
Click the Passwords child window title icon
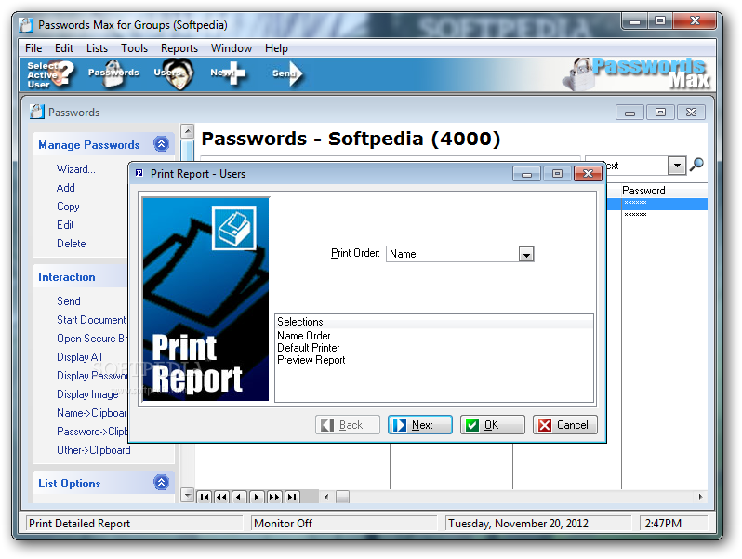pos(37,112)
